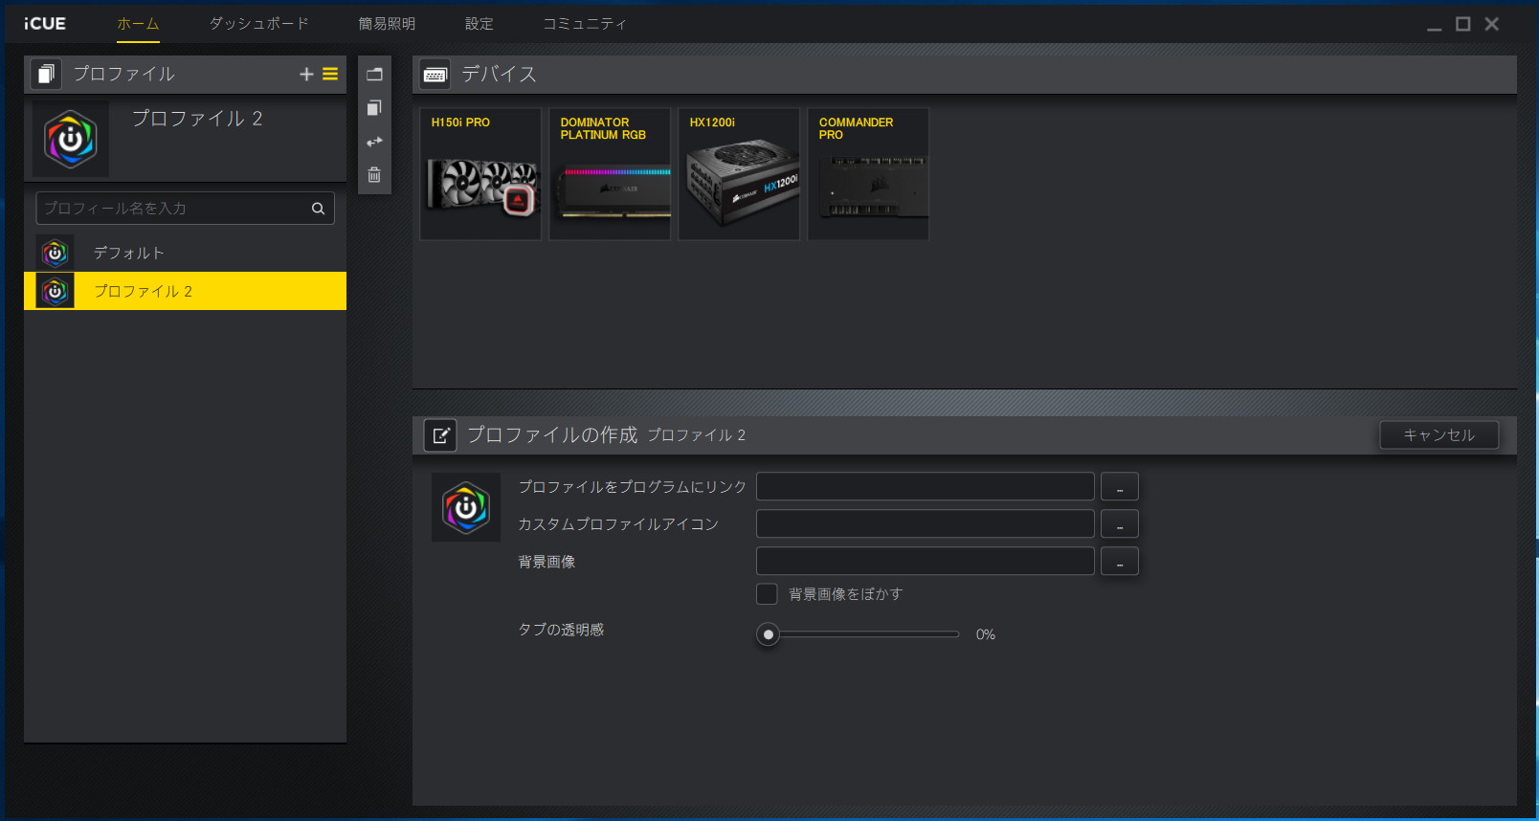Open the H150i PRO device tile
1539x821 pixels.
pyautogui.click(x=480, y=173)
